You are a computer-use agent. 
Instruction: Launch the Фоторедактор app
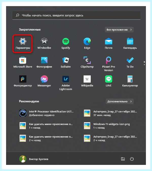click(23, 81)
